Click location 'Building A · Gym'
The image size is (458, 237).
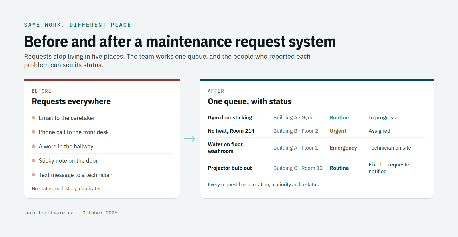tap(293, 118)
